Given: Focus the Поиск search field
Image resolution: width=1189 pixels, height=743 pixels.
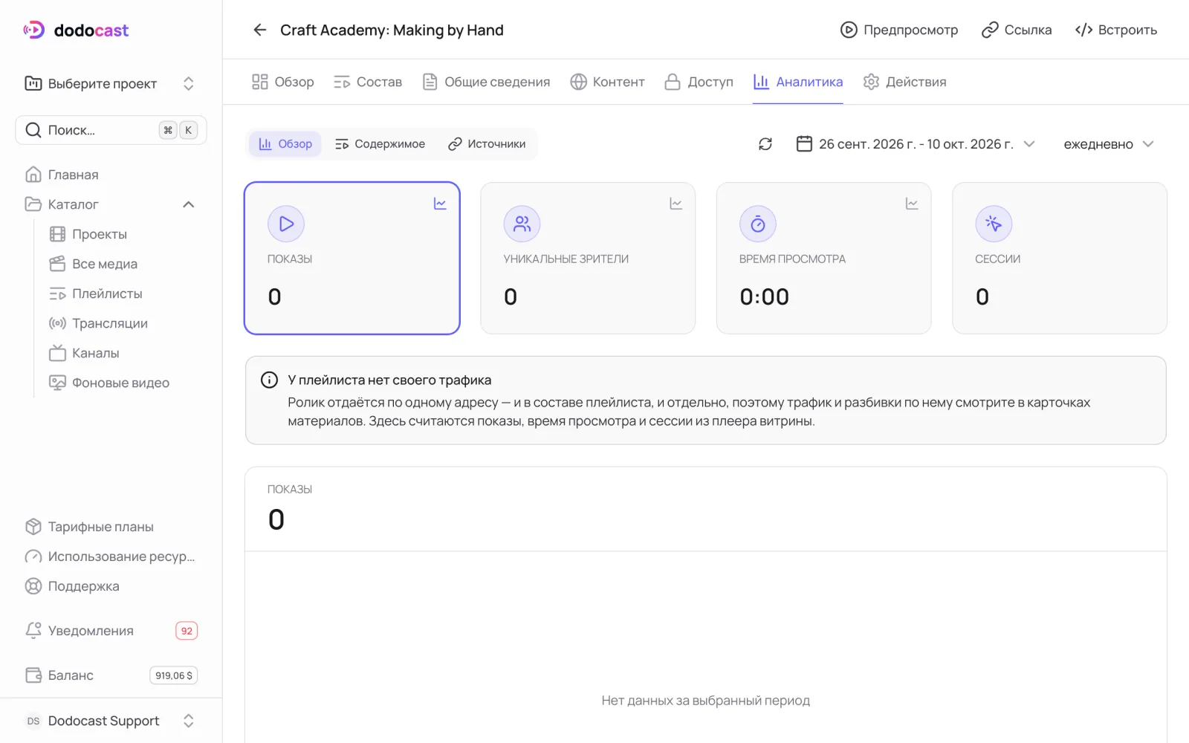Looking at the screenshot, I should 111,130.
